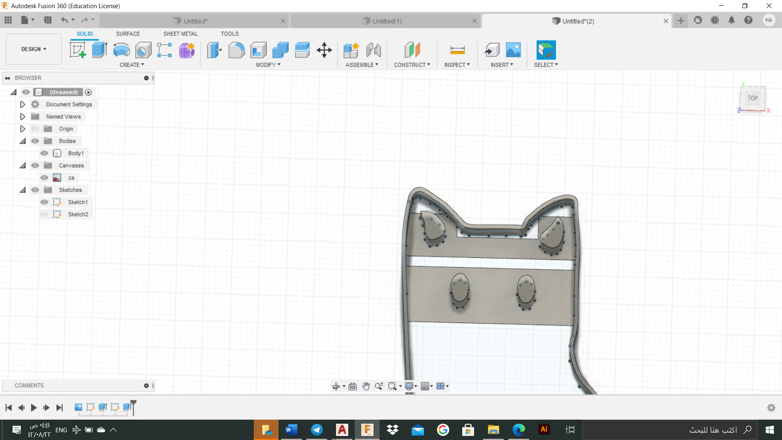
Task: Select the Press Pull tool
Action: 214,50
